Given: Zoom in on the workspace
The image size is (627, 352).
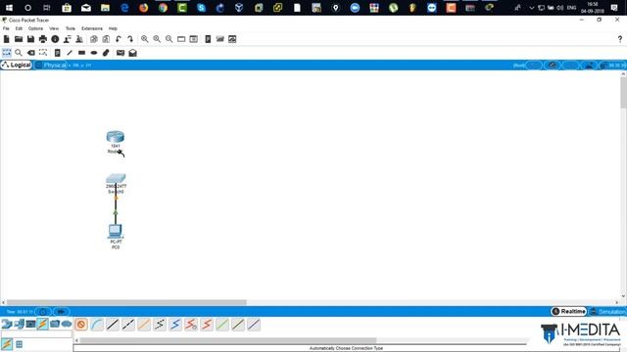Looking at the screenshot, I should (x=144, y=39).
